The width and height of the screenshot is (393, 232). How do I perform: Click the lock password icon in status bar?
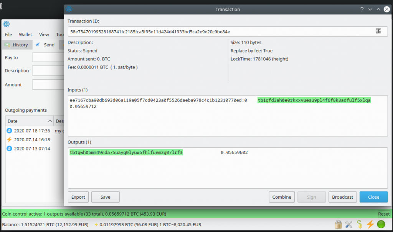(338, 224)
